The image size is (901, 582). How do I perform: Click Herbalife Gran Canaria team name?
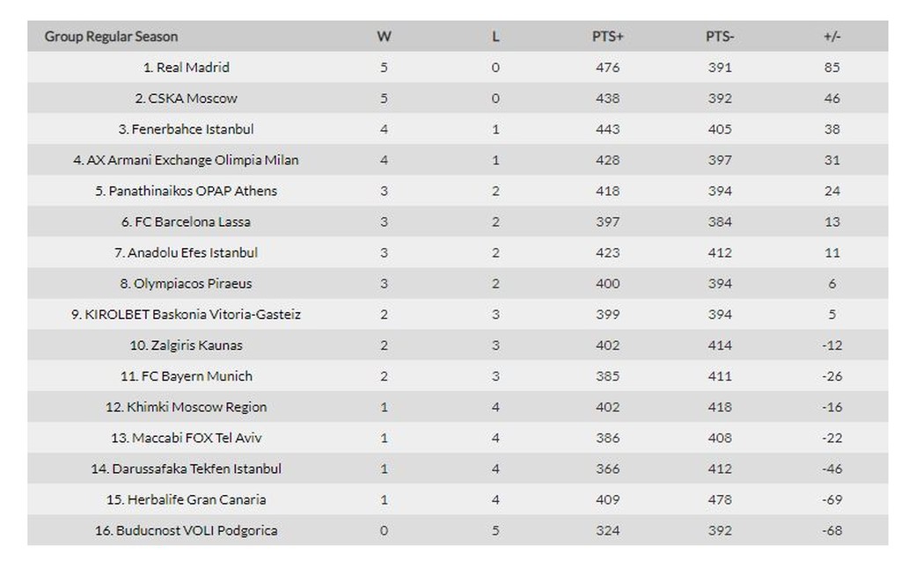193,499
